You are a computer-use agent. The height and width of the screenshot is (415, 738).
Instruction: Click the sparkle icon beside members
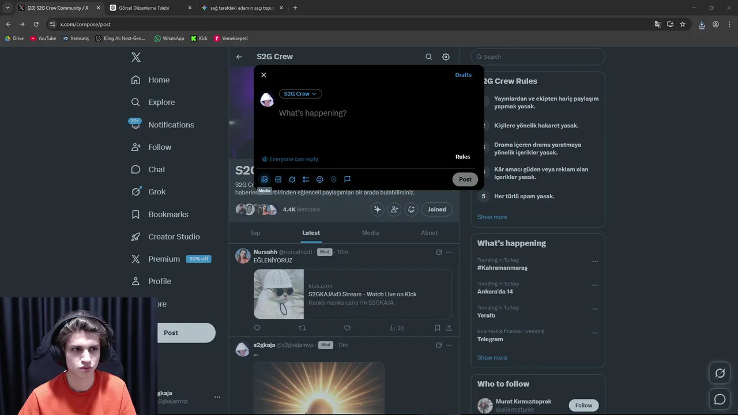378,209
